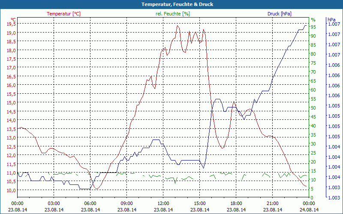Click the '06:00' time axis label
The image size is (343, 214).
90,204
